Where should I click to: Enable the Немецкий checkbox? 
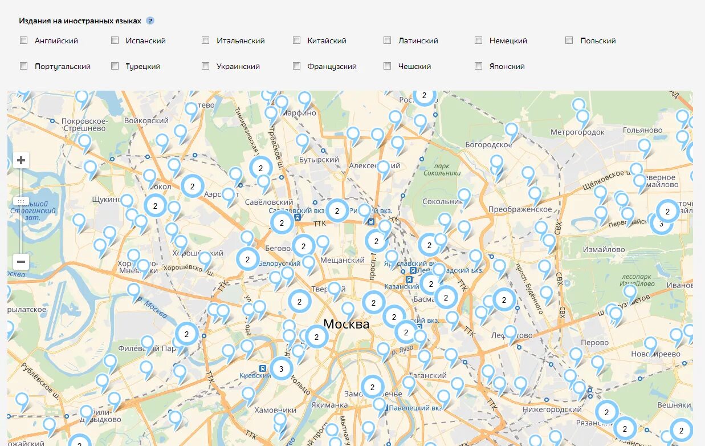click(479, 40)
